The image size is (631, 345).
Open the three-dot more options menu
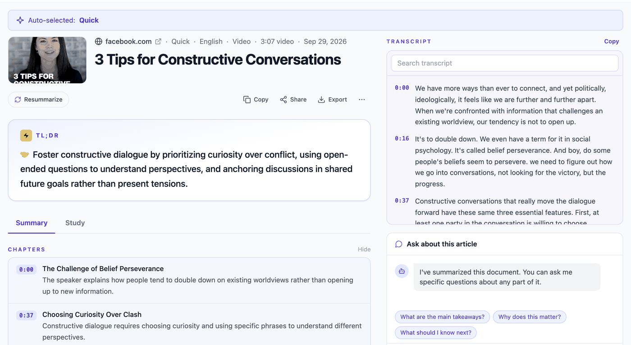point(361,100)
